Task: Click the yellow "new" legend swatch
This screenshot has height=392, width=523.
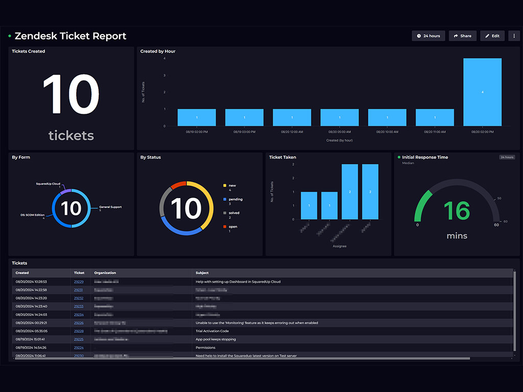Action: tap(224, 186)
